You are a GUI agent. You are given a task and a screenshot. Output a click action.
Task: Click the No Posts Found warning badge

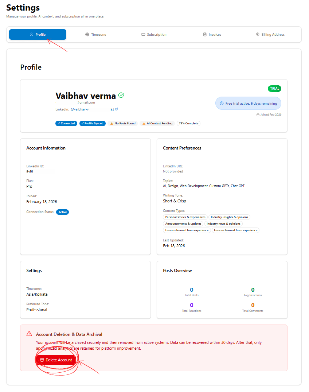point(122,124)
